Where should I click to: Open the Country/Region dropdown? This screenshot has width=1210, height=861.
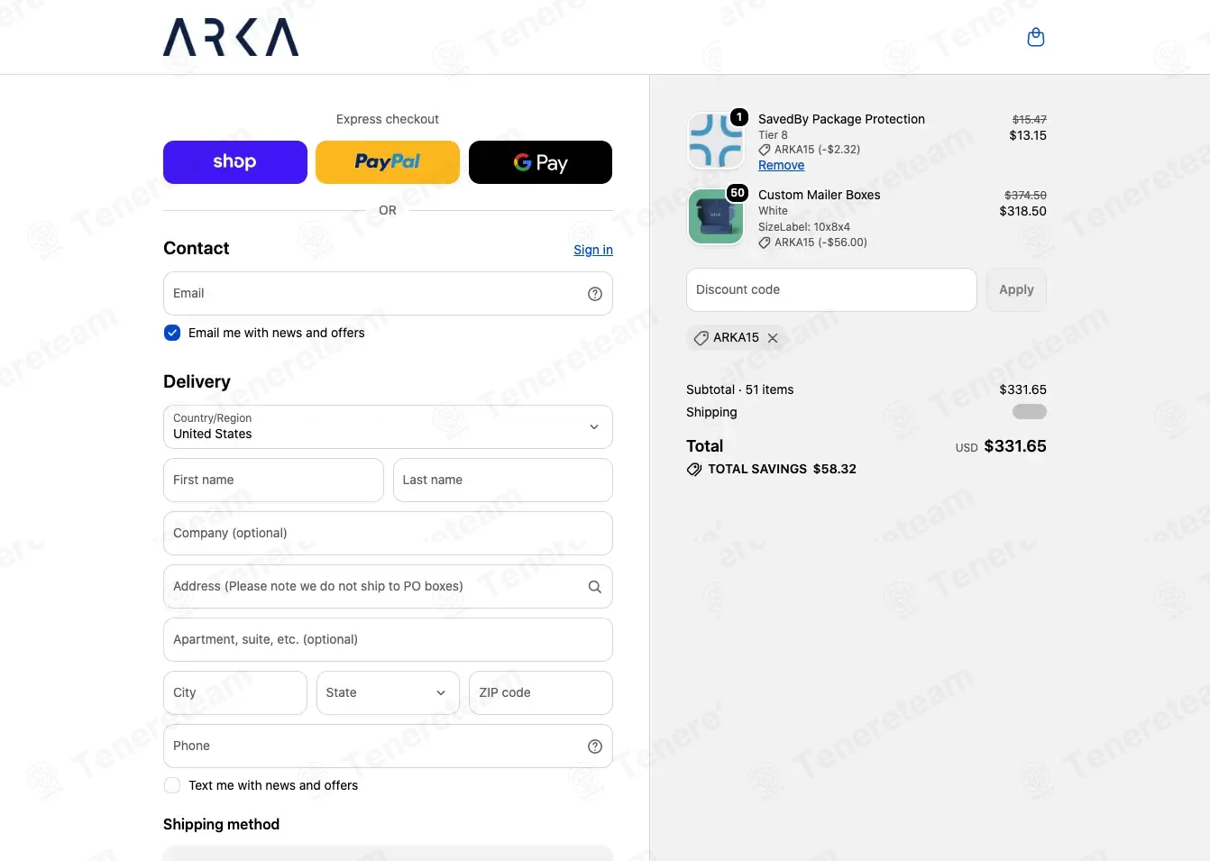point(388,426)
